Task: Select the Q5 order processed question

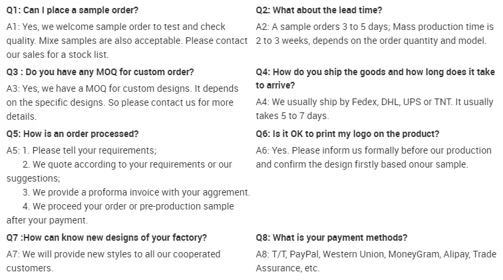Action: point(73,134)
